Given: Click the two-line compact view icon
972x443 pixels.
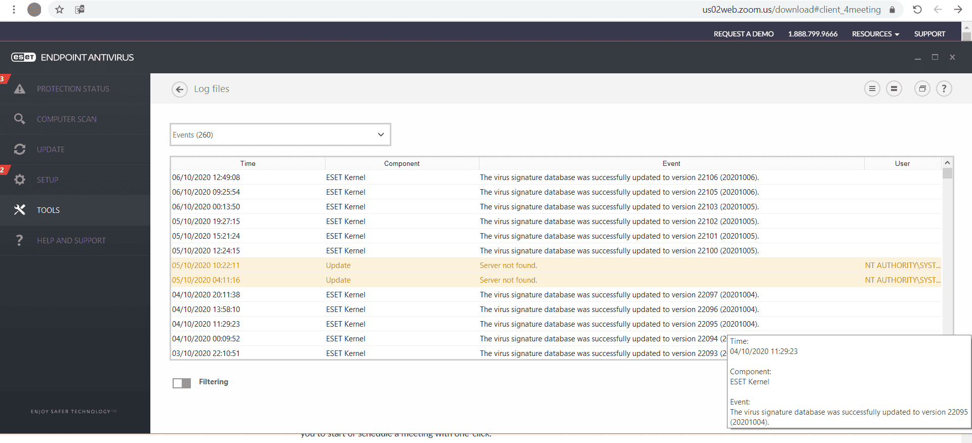Looking at the screenshot, I should coord(894,89).
